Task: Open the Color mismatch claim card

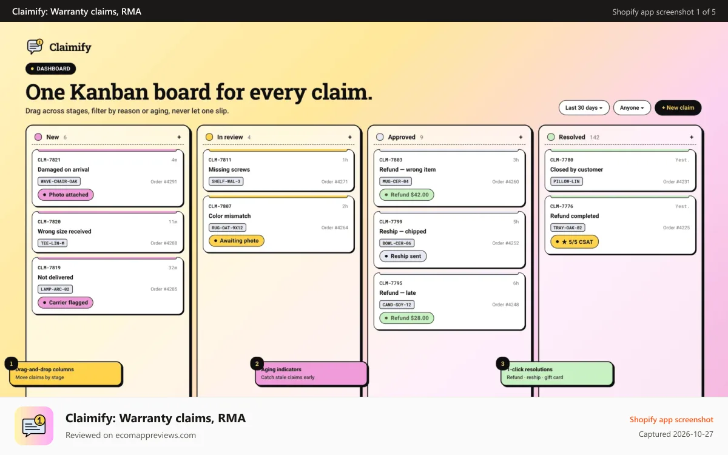Action: click(x=278, y=224)
